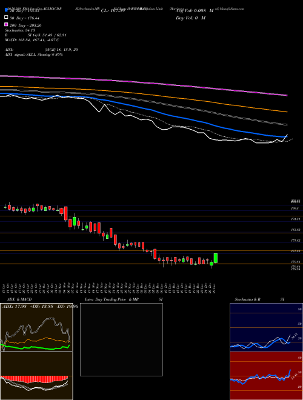Screen dimensions: 303x400
Task: Click the MACD values line in legend
Action: click(x=32, y=40)
